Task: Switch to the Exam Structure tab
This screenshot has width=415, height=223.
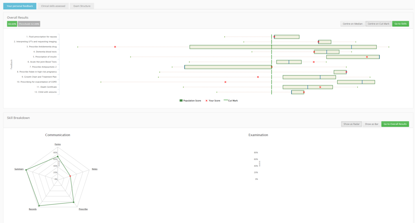Action: [x=82, y=6]
